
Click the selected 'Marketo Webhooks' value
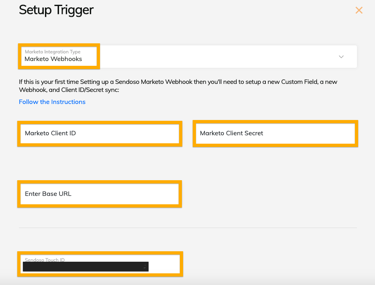pyautogui.click(x=53, y=59)
